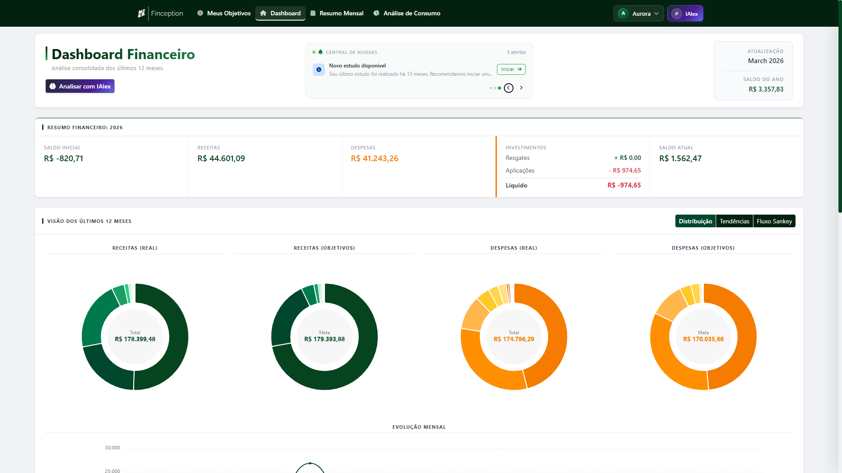Click the Despesas meta value R$ 170.035,66
Viewport: 842px width, 473px height.
click(703, 339)
